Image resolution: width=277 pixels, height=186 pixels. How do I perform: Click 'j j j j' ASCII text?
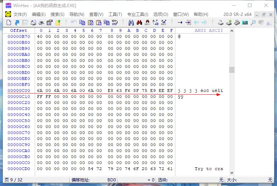(188, 91)
